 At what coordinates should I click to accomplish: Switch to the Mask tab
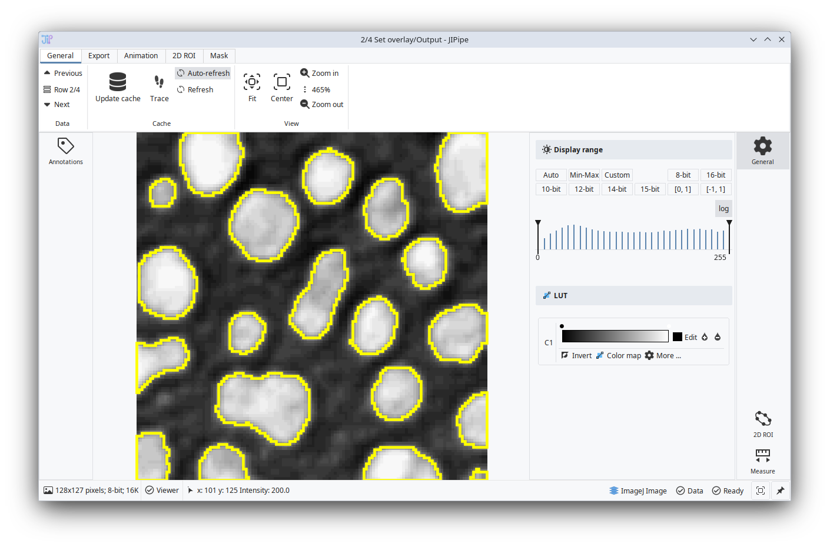click(x=219, y=56)
